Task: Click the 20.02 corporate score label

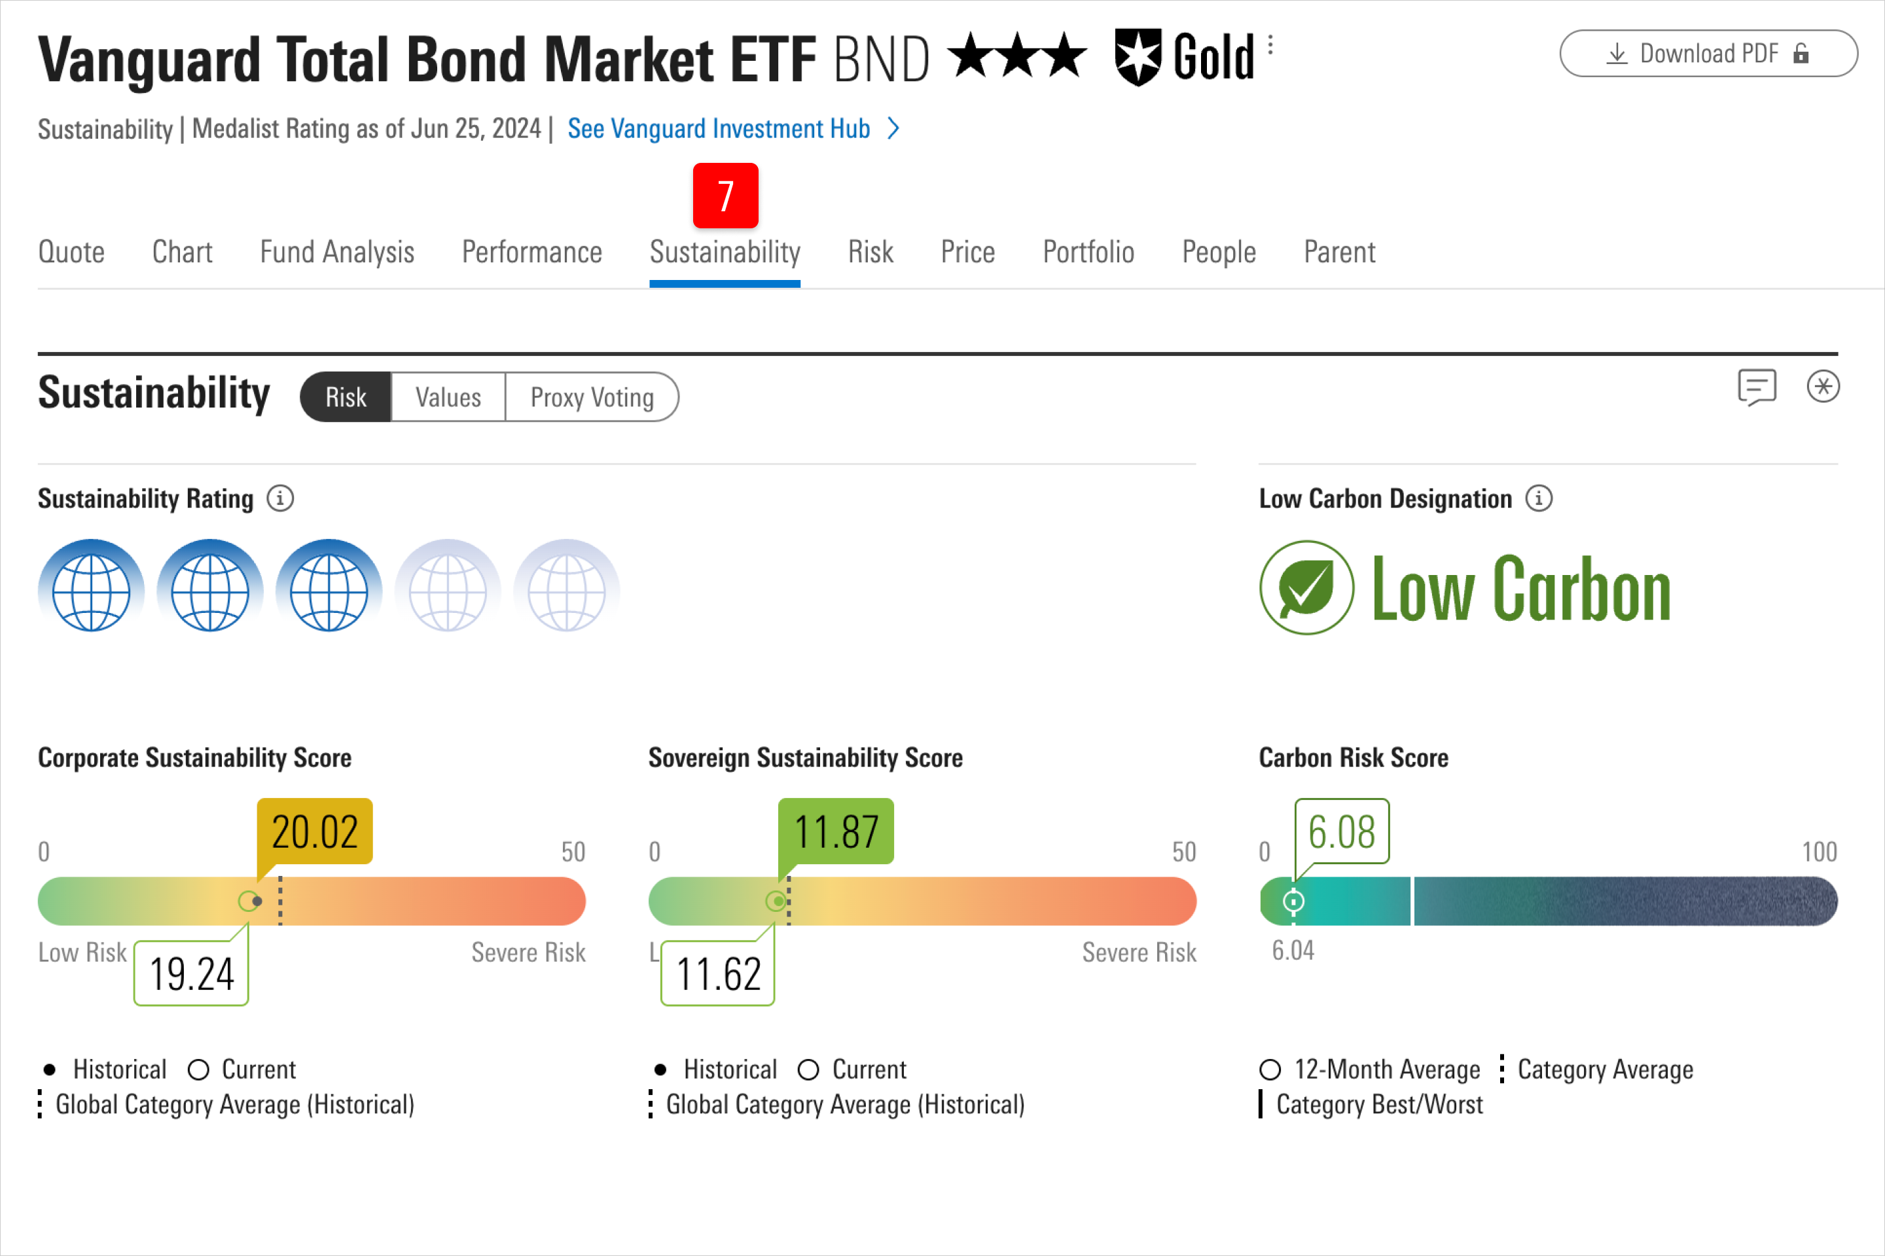Action: 314,831
